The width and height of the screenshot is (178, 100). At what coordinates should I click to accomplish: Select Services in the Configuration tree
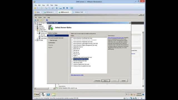click(x=43, y=35)
